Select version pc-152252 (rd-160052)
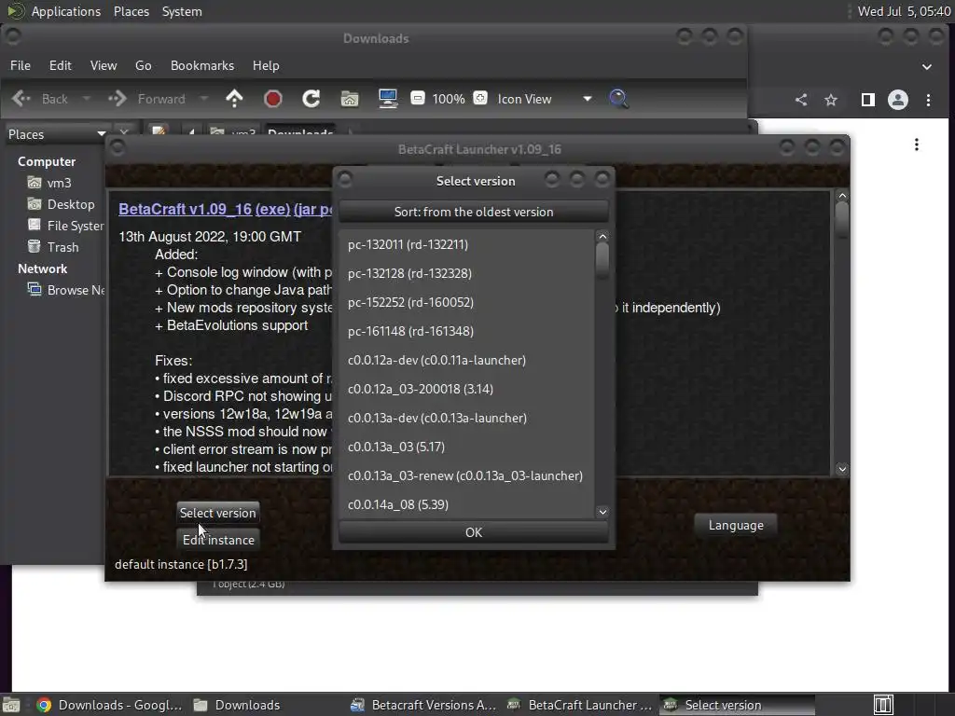The height and width of the screenshot is (716, 955). [466, 302]
